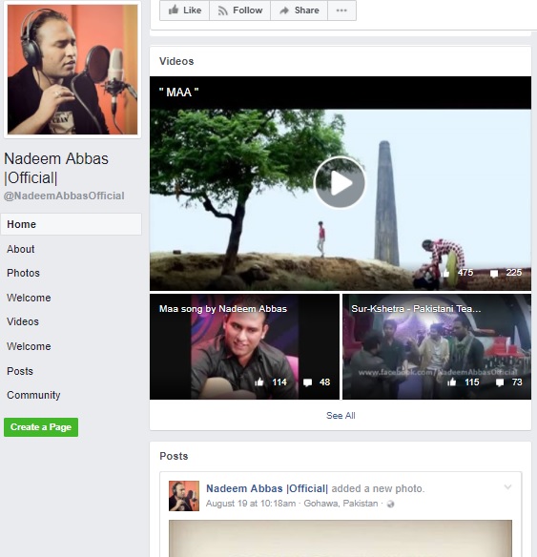Click the green Create a Page button
The image size is (537, 557).
point(41,427)
